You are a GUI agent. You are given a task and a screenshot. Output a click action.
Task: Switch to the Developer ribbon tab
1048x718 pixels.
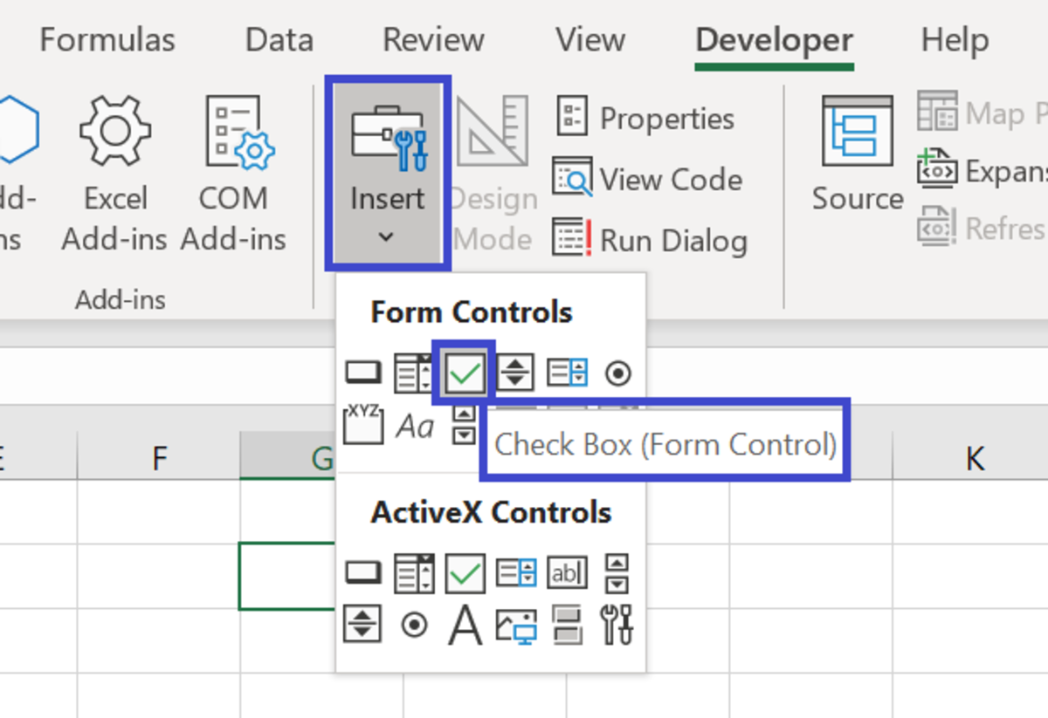tap(772, 39)
